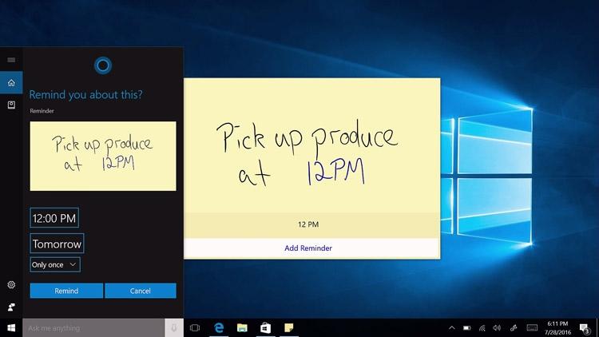This screenshot has height=337, width=599.
Task: Open File Explorer from the taskbar
Action: [242, 328]
